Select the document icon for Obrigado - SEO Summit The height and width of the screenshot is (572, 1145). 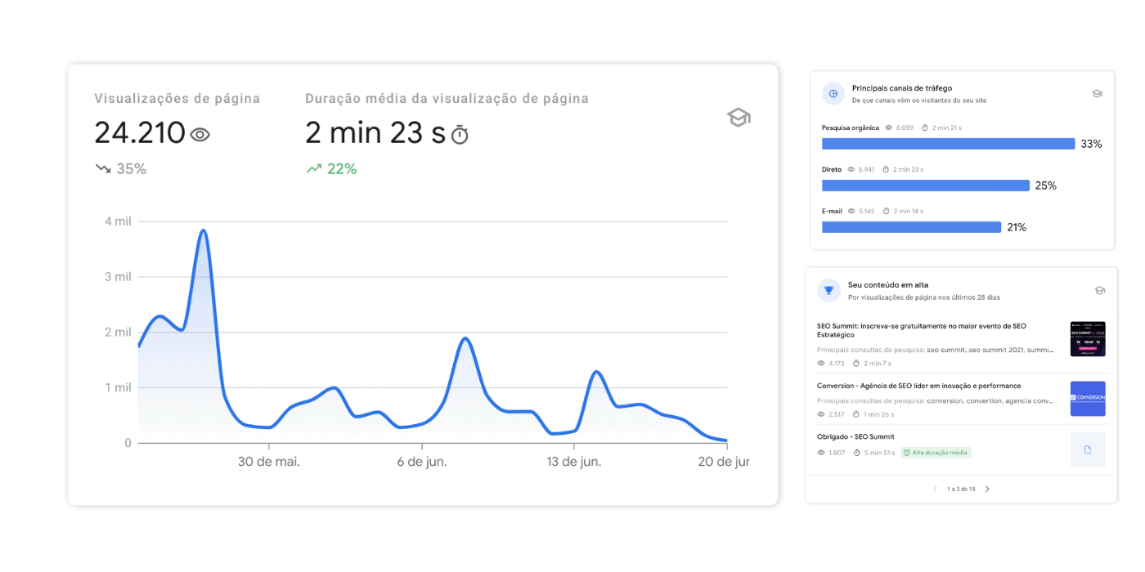(1088, 449)
